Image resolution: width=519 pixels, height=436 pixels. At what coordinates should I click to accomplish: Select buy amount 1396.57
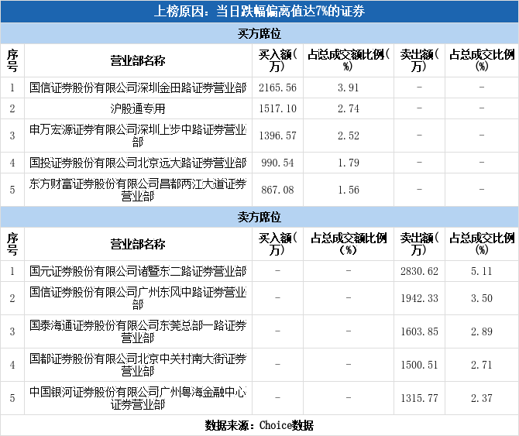pyautogui.click(x=278, y=136)
